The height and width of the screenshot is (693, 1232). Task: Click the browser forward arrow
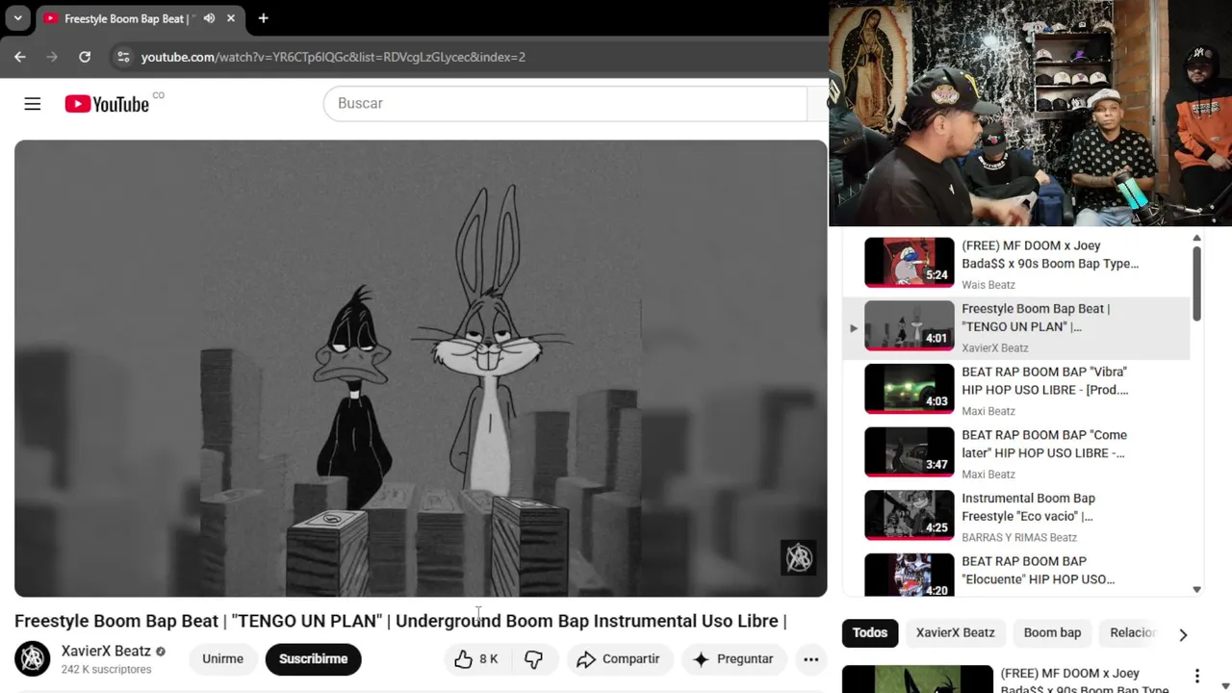52,57
